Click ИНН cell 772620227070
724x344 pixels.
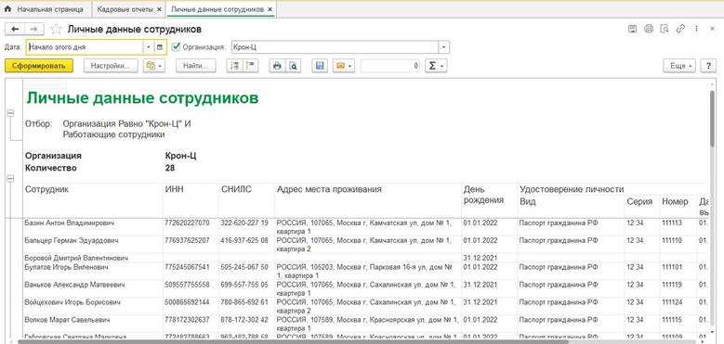187,223
